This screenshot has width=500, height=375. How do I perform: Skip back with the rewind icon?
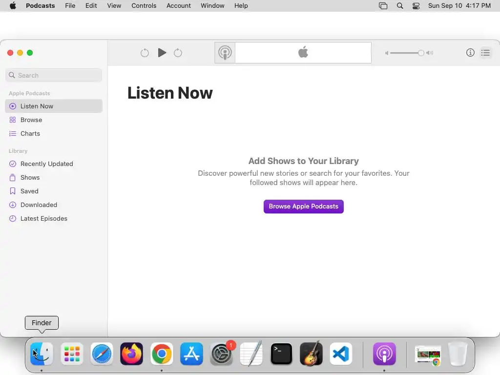145,53
